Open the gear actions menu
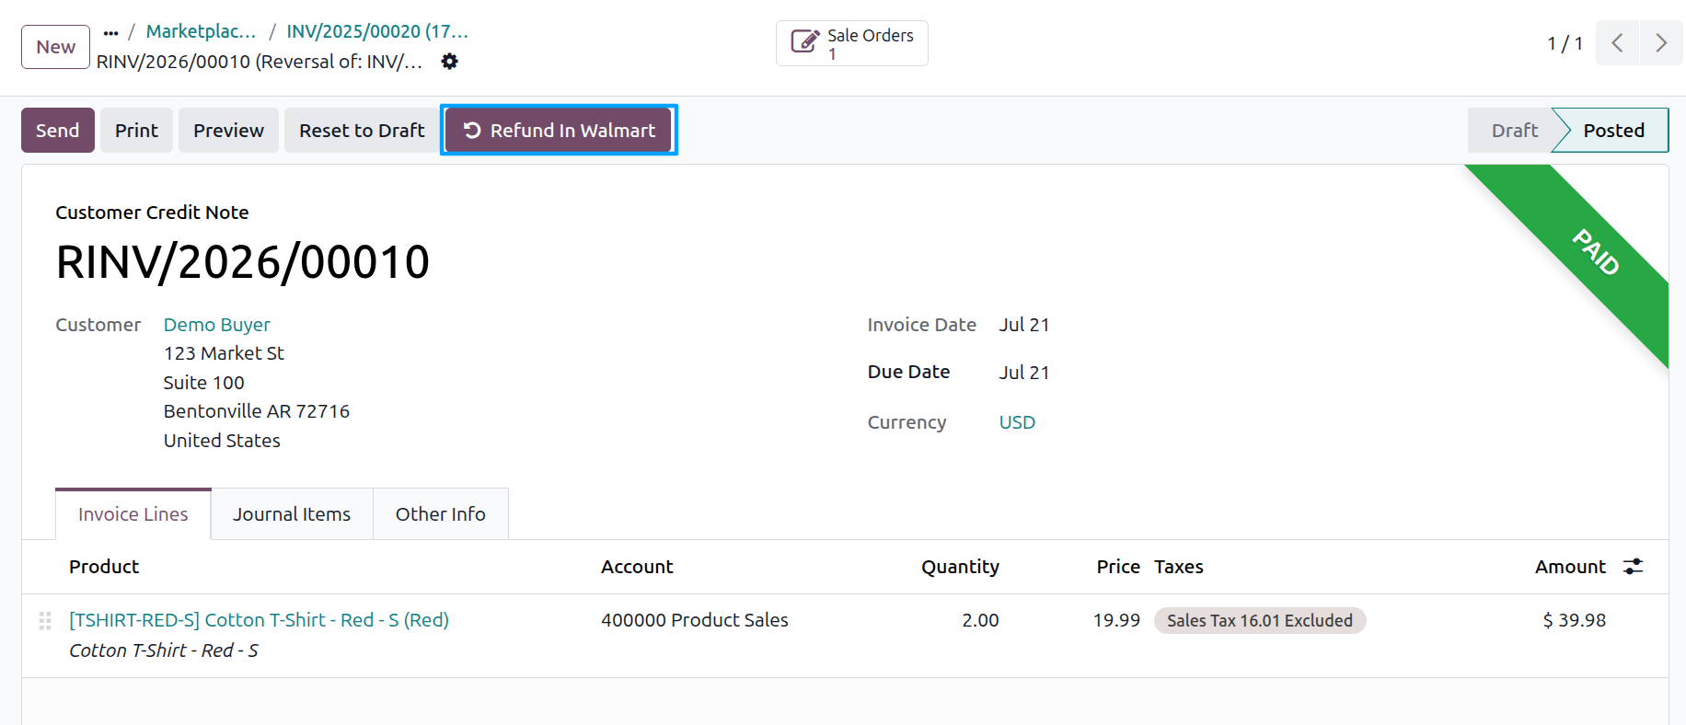Image resolution: width=1686 pixels, height=725 pixels. [x=449, y=62]
